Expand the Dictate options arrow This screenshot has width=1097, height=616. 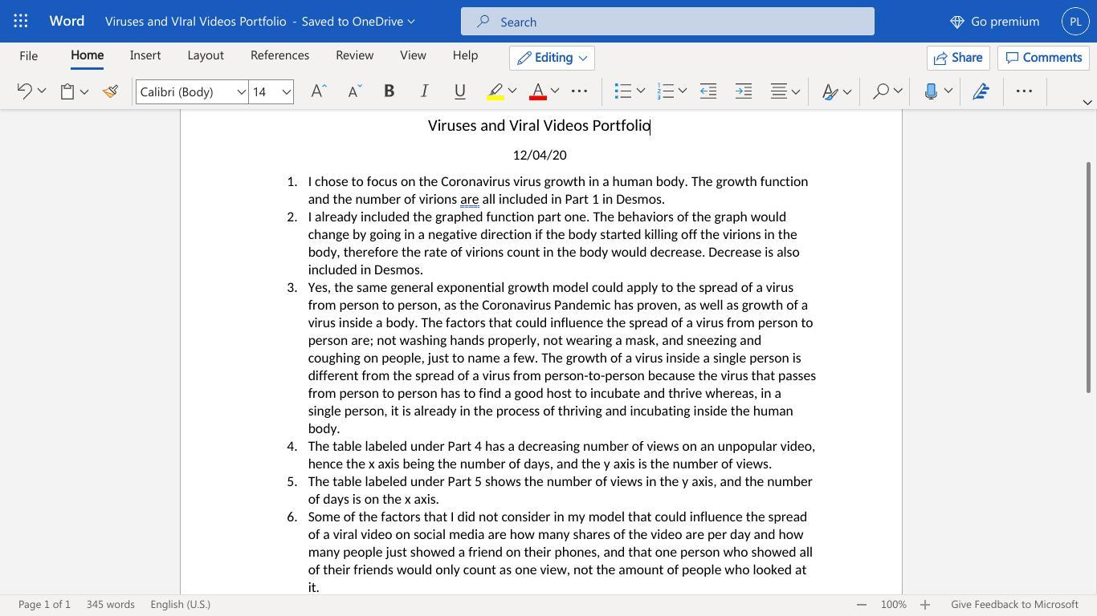click(x=948, y=91)
